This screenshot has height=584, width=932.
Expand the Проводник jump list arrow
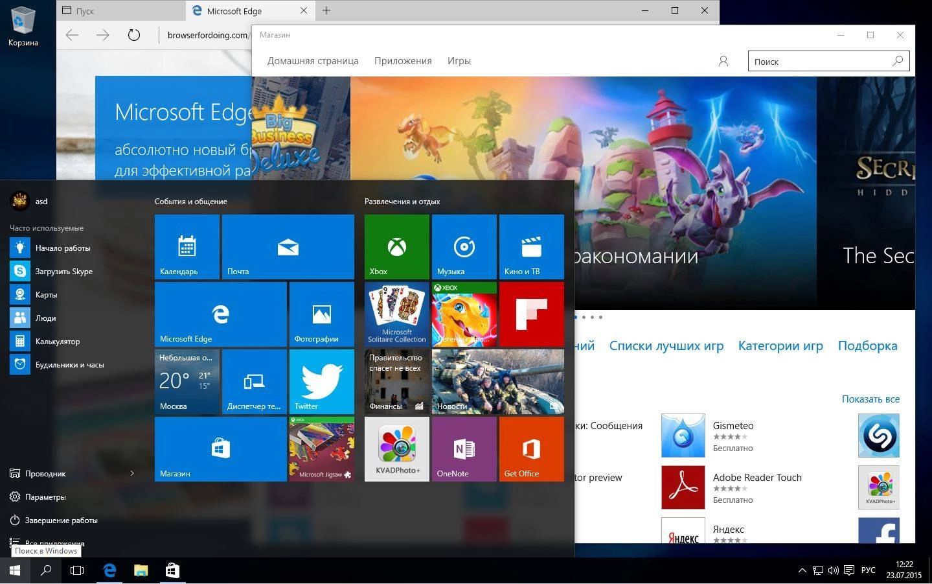[x=132, y=473]
